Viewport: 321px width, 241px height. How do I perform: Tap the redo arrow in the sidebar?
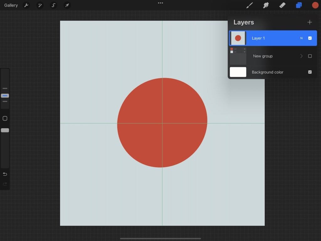click(5, 184)
